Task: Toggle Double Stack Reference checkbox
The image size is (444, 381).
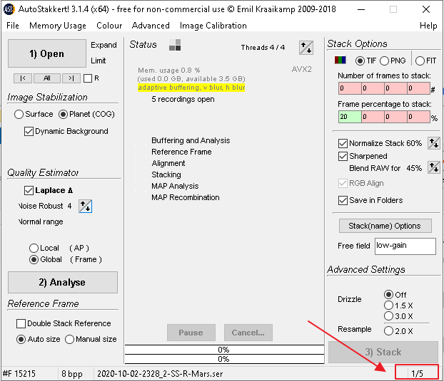Action: 21,323
